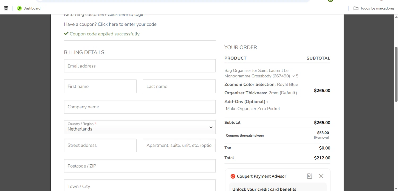
Task: Remove the therealshakeen coupon
Action: coord(321,138)
